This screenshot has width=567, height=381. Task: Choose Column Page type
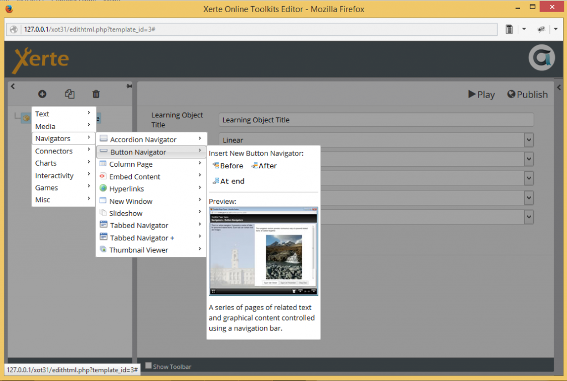(151, 164)
